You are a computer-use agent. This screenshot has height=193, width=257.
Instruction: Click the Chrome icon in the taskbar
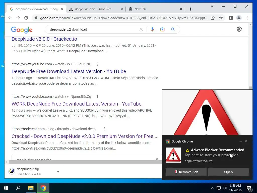pos(43,188)
